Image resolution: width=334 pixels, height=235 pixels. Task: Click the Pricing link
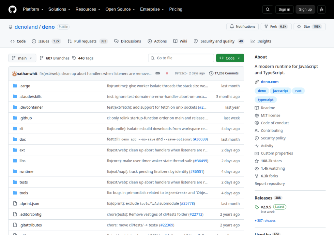click(176, 9)
